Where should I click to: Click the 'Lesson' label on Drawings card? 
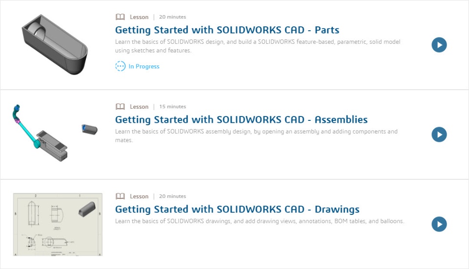click(139, 196)
